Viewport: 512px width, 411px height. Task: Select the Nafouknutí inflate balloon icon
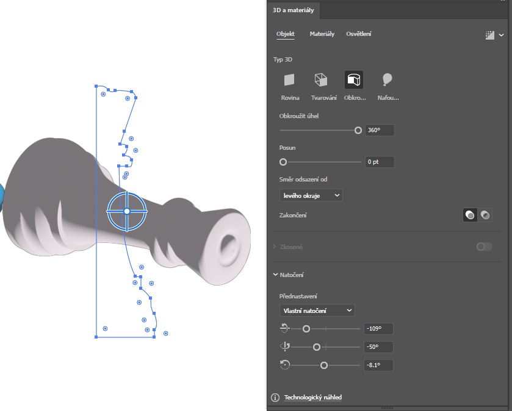[387, 80]
